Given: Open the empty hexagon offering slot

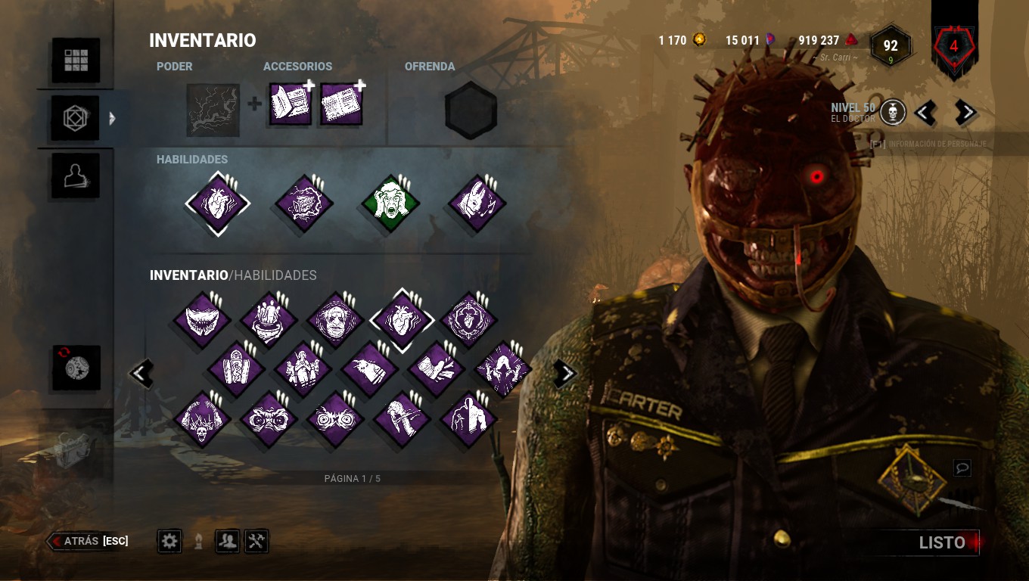Looking at the screenshot, I should 471,110.
